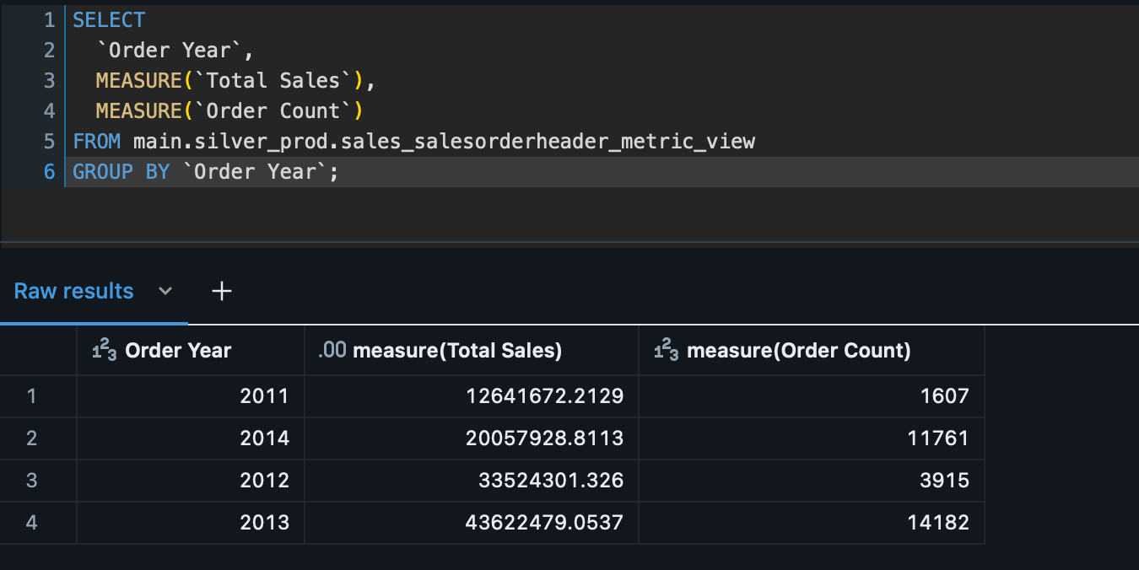Select result row number 3
This screenshot has height=570, width=1139.
(32, 481)
